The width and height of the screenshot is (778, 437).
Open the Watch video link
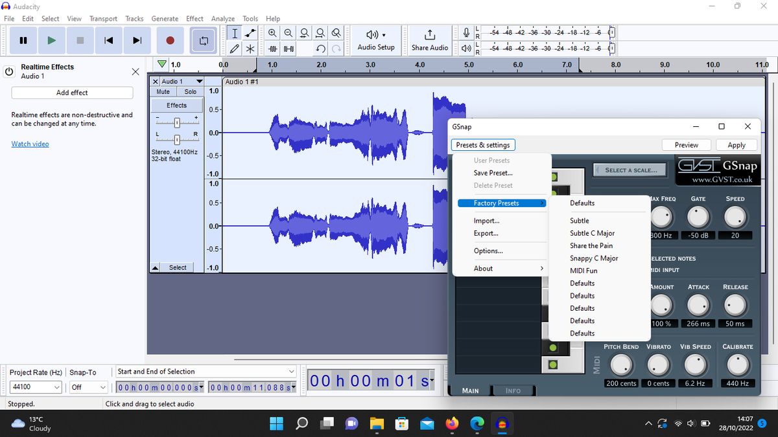coord(30,144)
